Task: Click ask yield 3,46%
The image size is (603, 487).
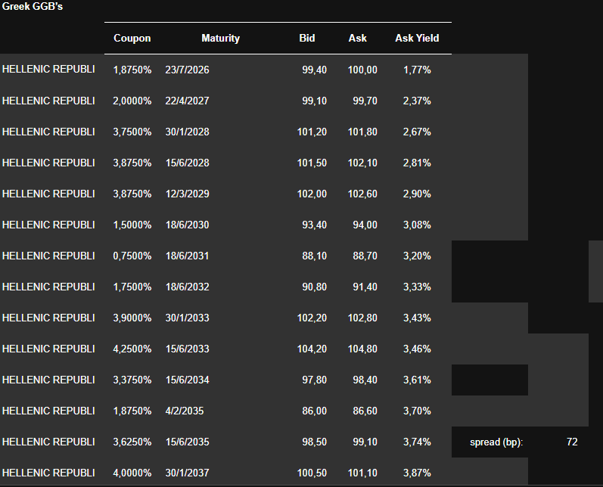Action: [x=417, y=349]
